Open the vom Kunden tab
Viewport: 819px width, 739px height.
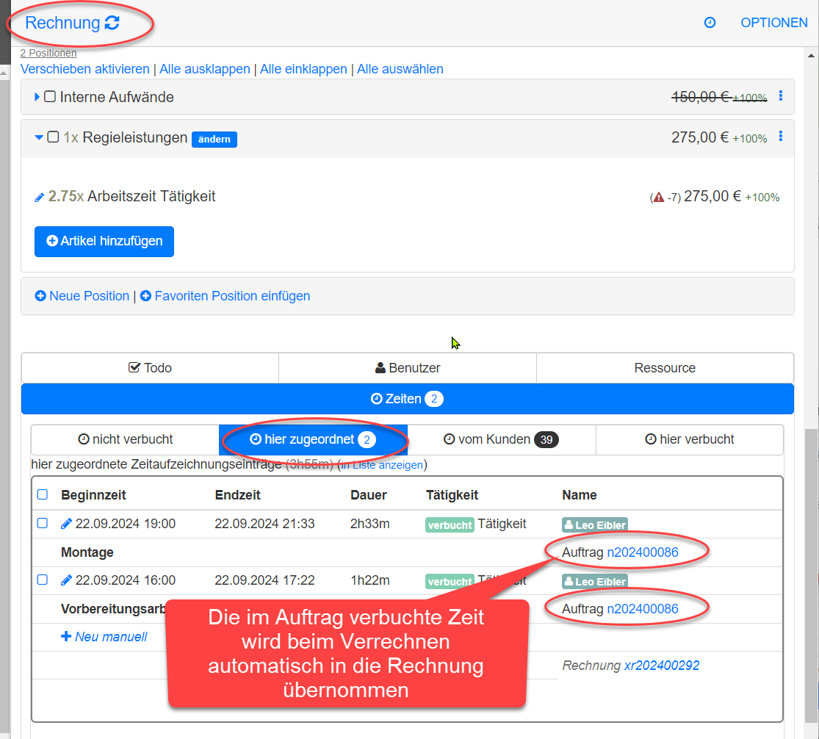pos(502,439)
